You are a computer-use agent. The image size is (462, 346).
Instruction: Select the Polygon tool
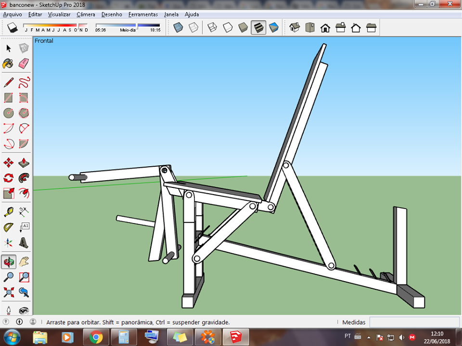24,113
